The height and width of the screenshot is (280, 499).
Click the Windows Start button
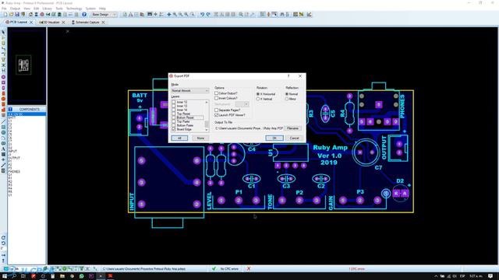(5, 276)
